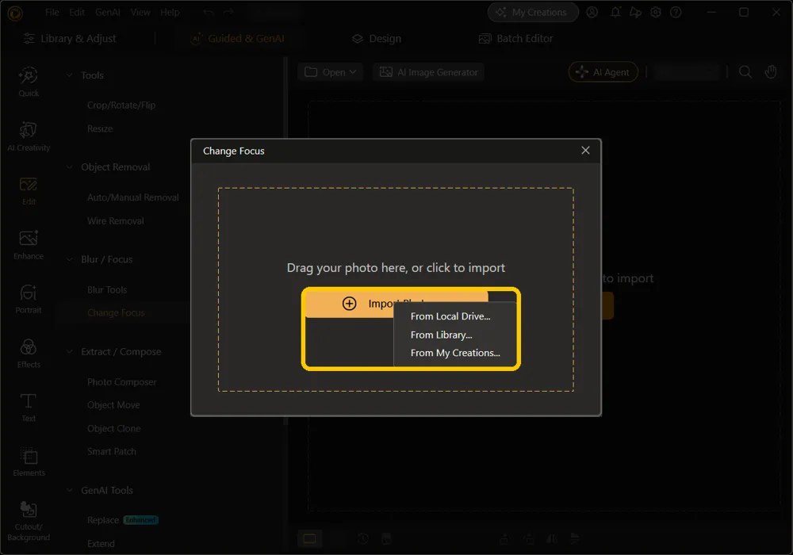Switch to the Guided & GenAI tab
The width and height of the screenshot is (793, 555).
237,38
